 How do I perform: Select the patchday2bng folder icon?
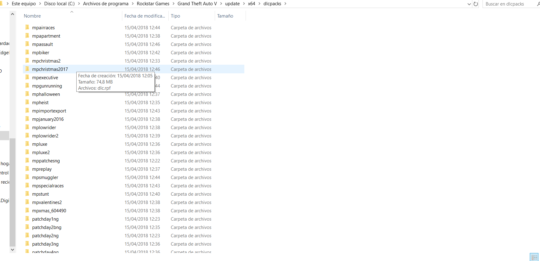click(27, 227)
